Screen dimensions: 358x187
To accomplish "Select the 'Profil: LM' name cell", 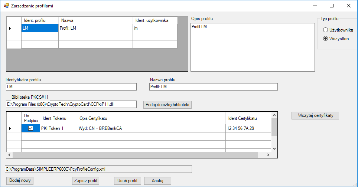I will (x=96, y=28).
